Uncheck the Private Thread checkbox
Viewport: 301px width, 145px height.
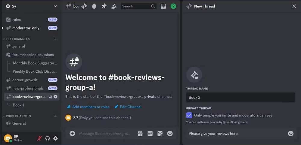pyautogui.click(x=189, y=115)
